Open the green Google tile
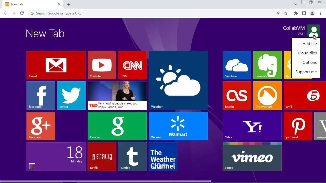Screen dimensions: 326x183 pyautogui.click(x=117, y=126)
